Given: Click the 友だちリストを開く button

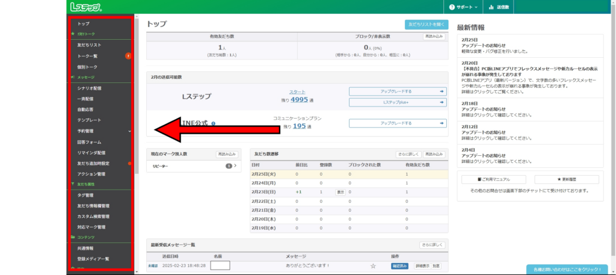Looking at the screenshot, I should click(426, 25).
